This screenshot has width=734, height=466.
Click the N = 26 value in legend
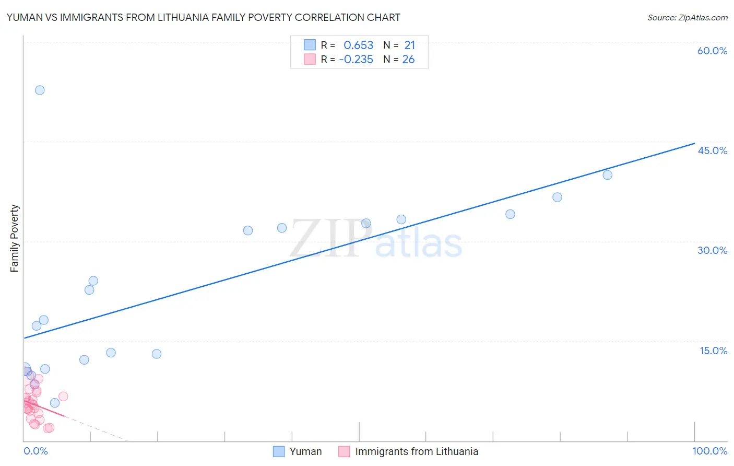point(399,59)
